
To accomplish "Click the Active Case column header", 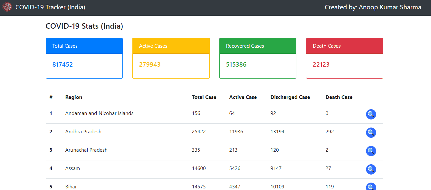I will (x=243, y=97).
